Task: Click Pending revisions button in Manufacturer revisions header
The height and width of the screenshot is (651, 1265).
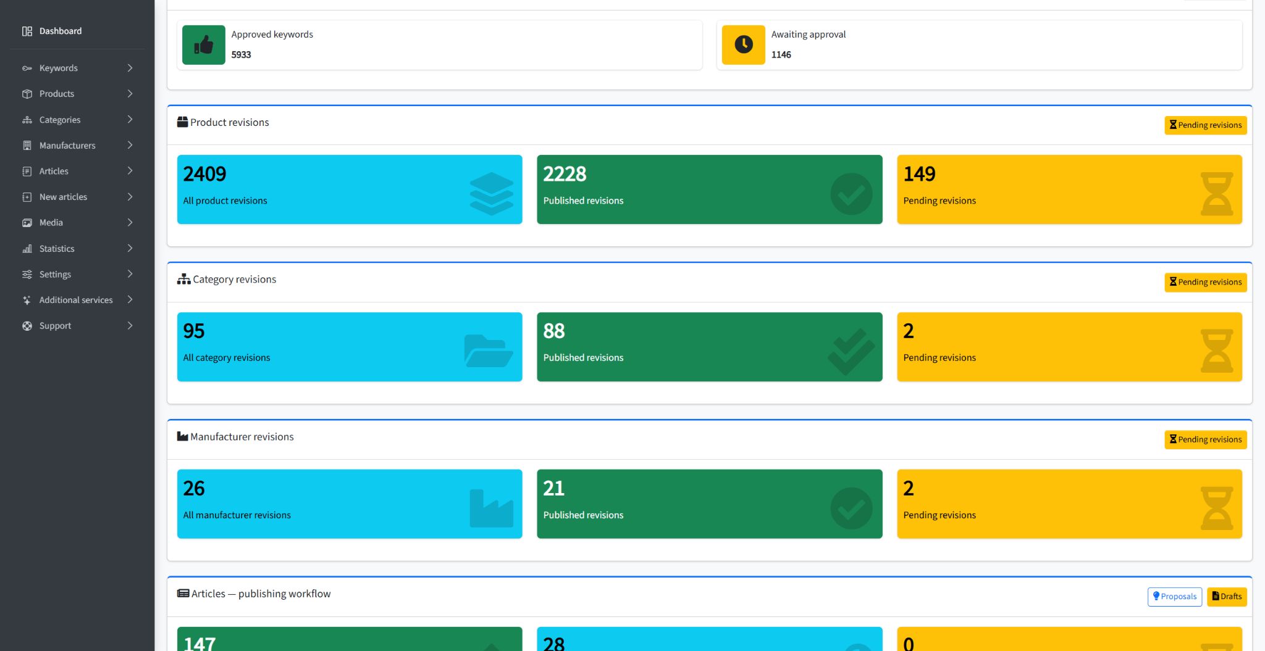Action: (x=1205, y=439)
